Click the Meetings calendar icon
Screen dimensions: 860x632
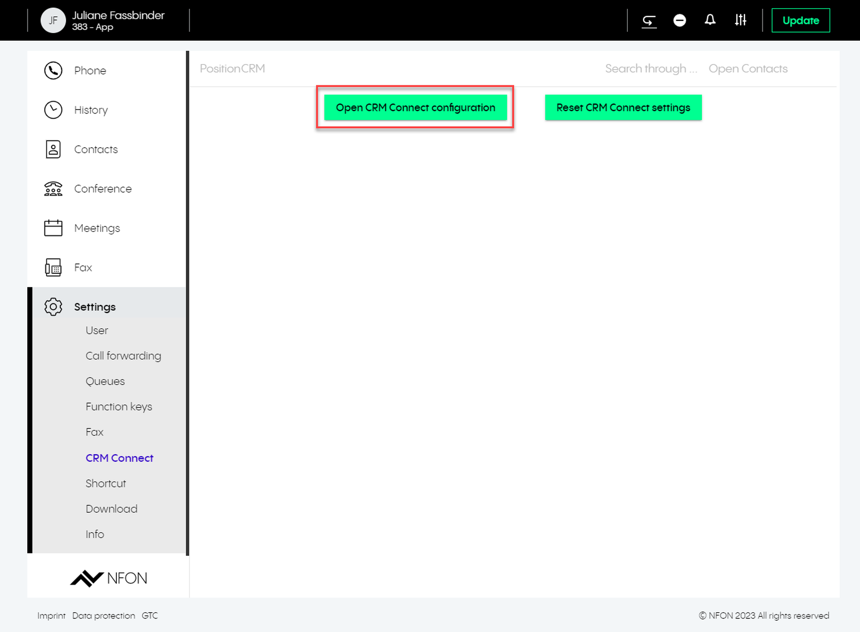pyautogui.click(x=53, y=228)
